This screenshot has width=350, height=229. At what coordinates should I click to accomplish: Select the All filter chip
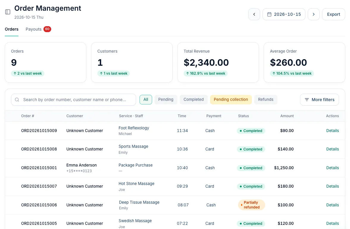pos(146,99)
